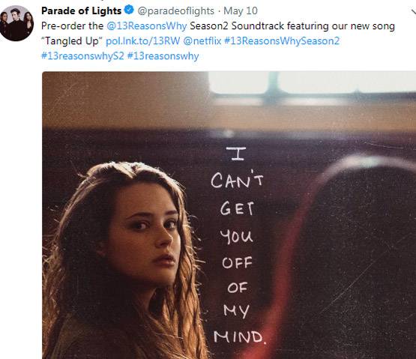
Task: Select the #13ReasonsWhySeason2 hashtag
Action: (x=282, y=41)
